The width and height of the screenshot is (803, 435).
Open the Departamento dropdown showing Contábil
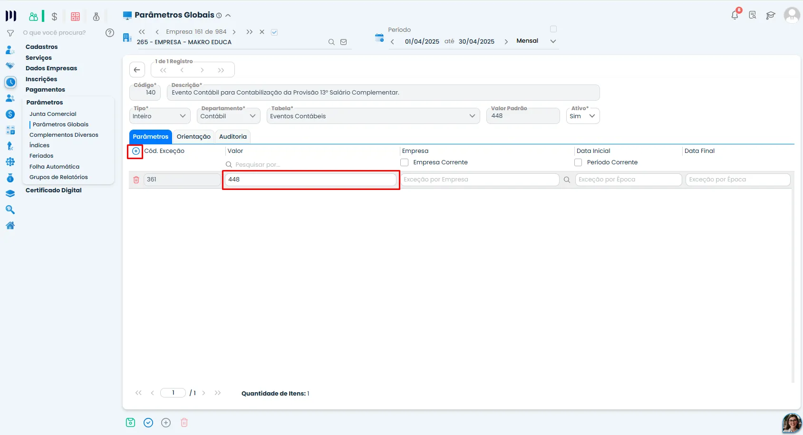coord(229,116)
